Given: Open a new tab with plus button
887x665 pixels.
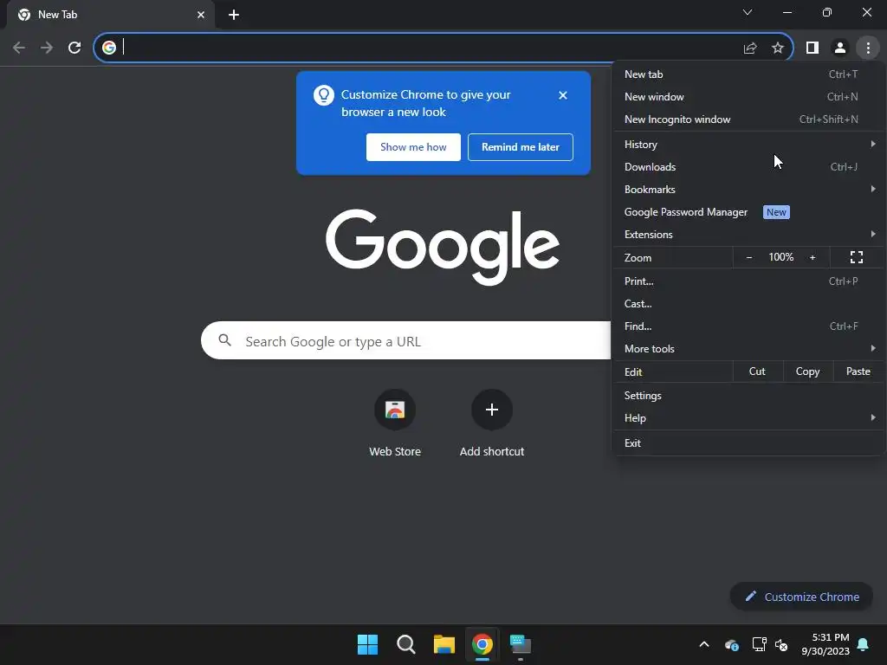Looking at the screenshot, I should 234,15.
